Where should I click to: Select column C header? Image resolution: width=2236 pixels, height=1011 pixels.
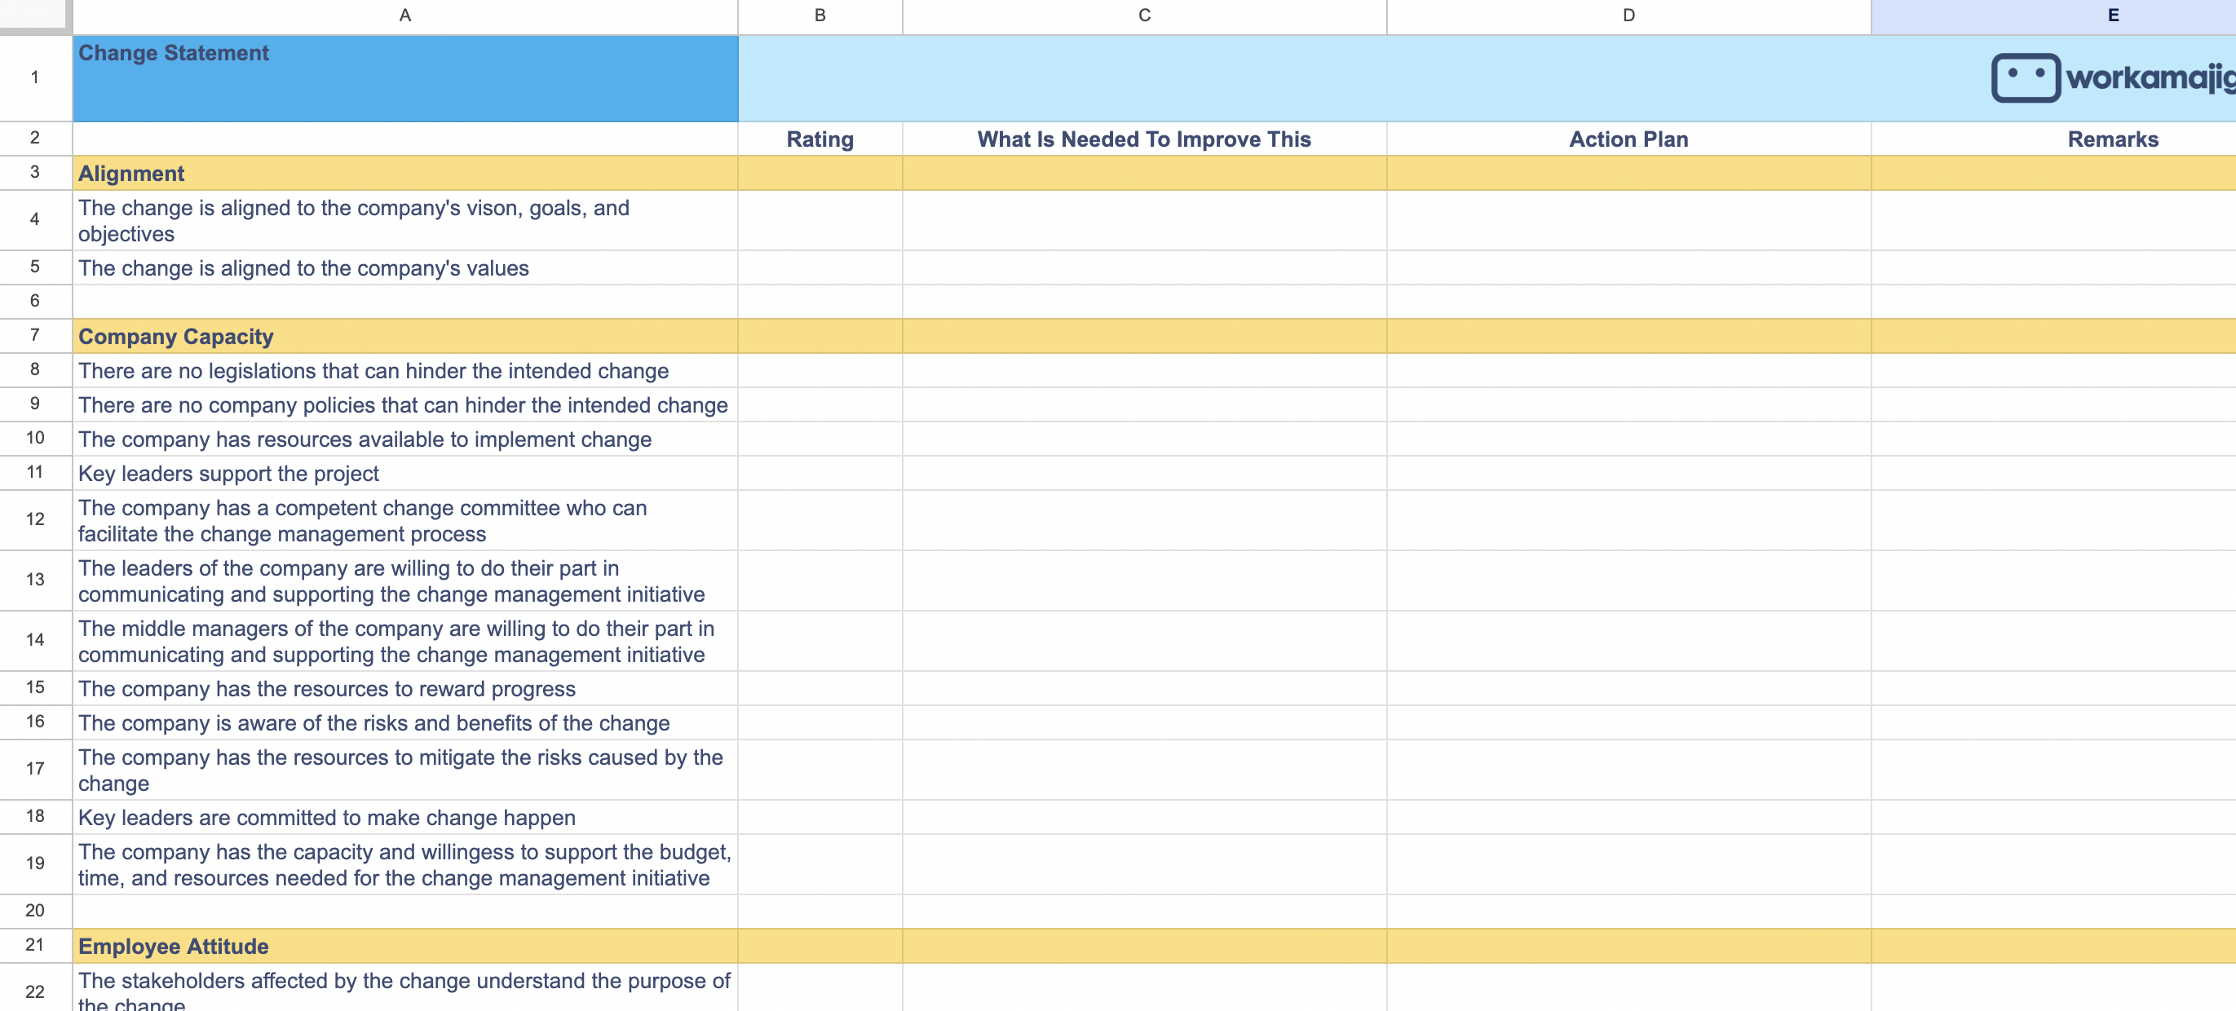pyautogui.click(x=1145, y=15)
